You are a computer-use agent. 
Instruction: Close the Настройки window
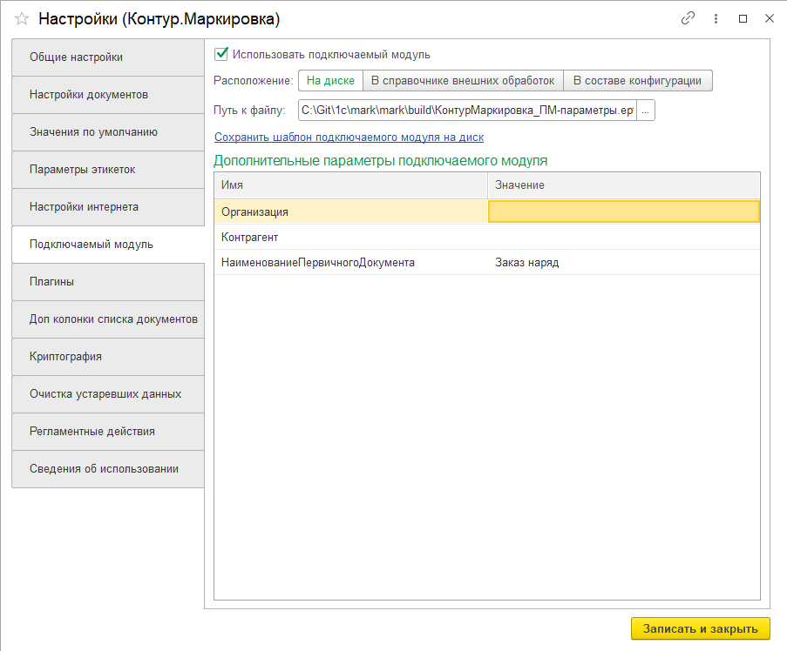coord(770,18)
